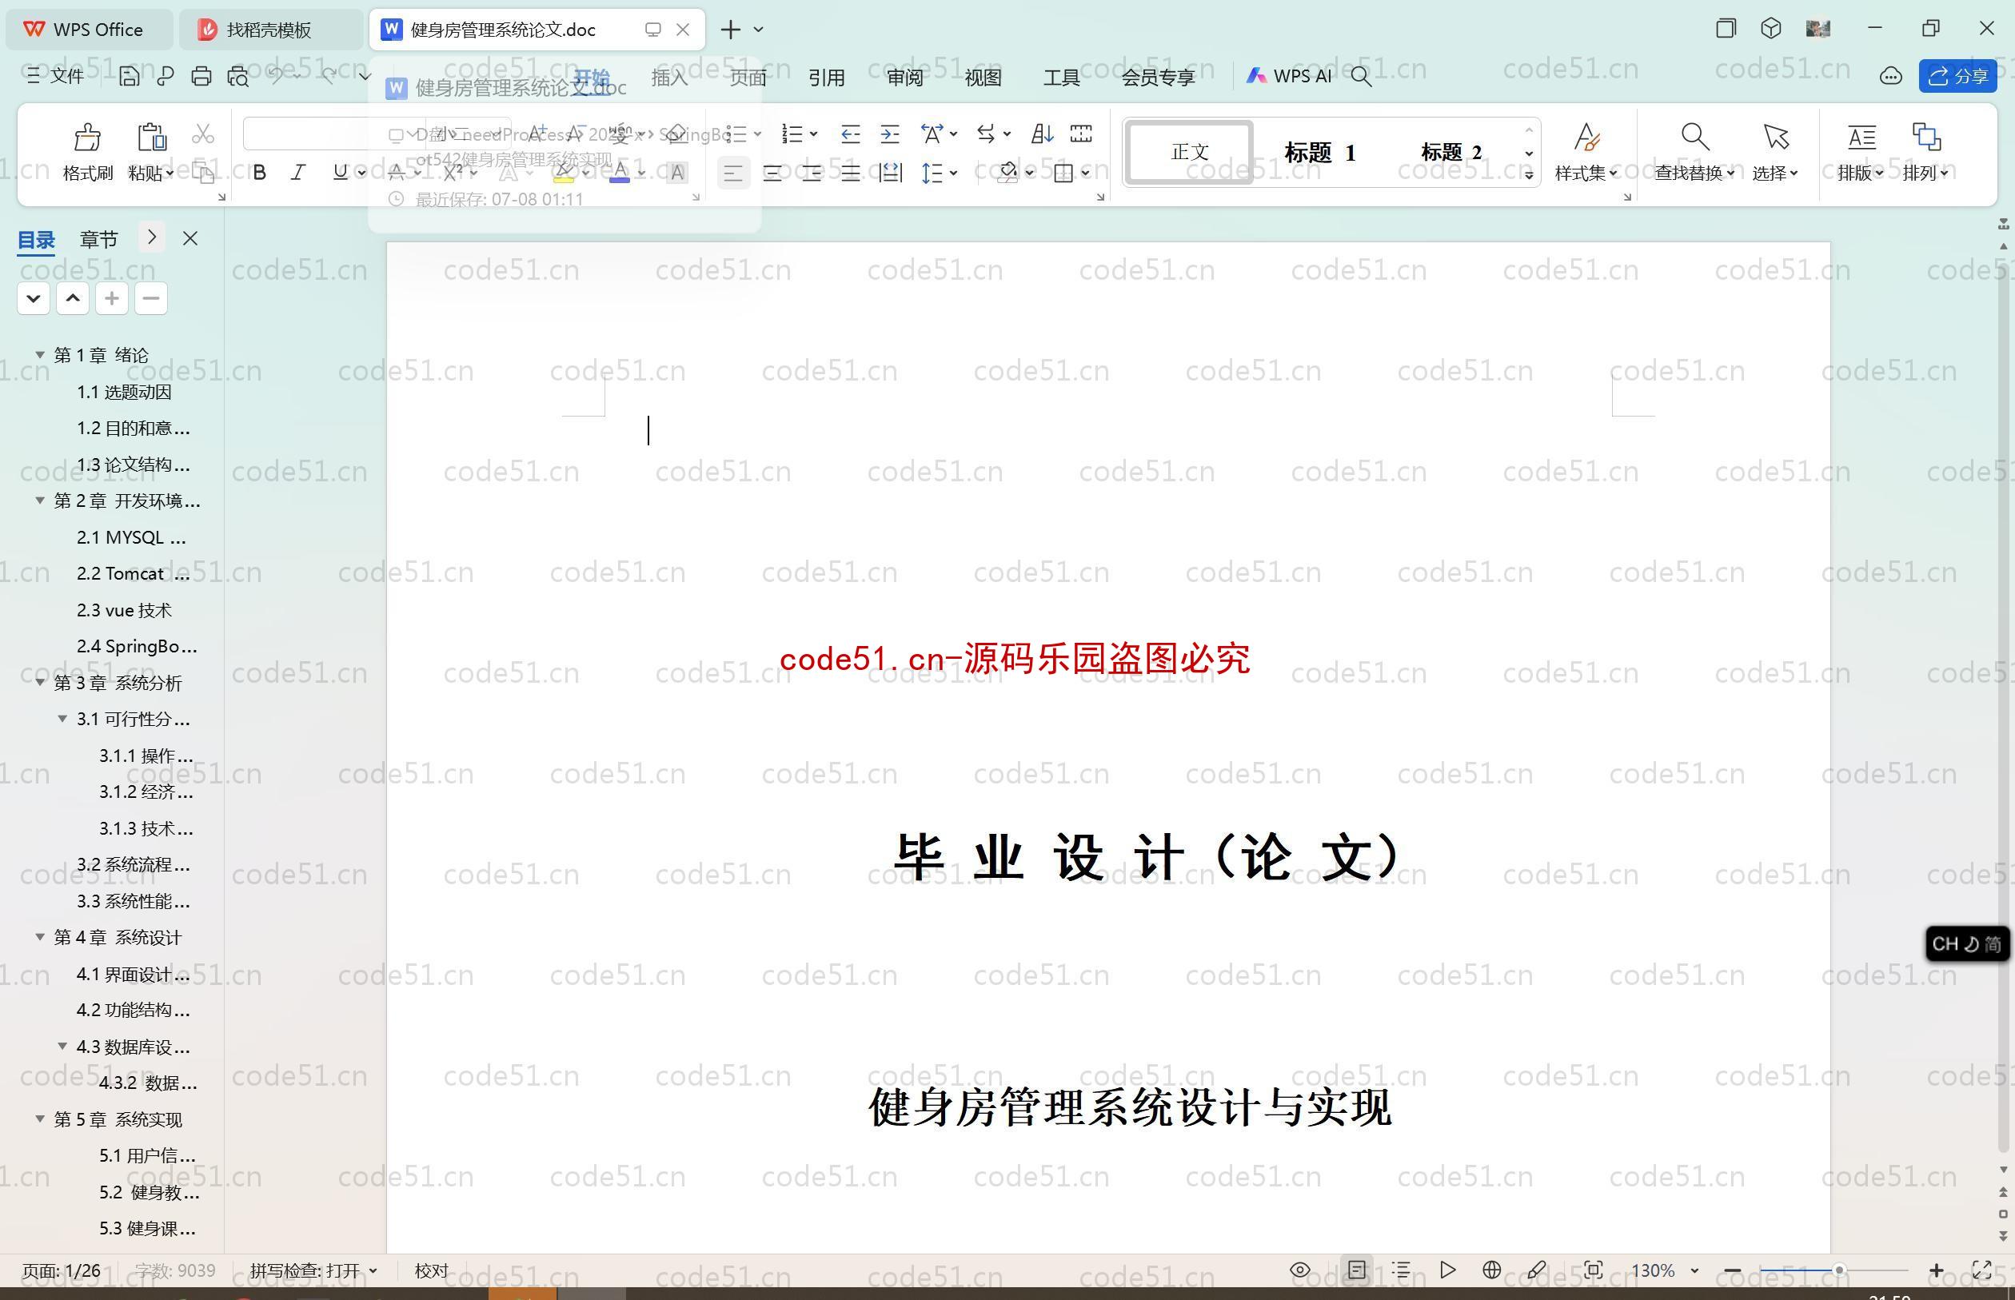Toggle distributed alignment button
This screenshot has width=2015, height=1300.
(x=891, y=174)
